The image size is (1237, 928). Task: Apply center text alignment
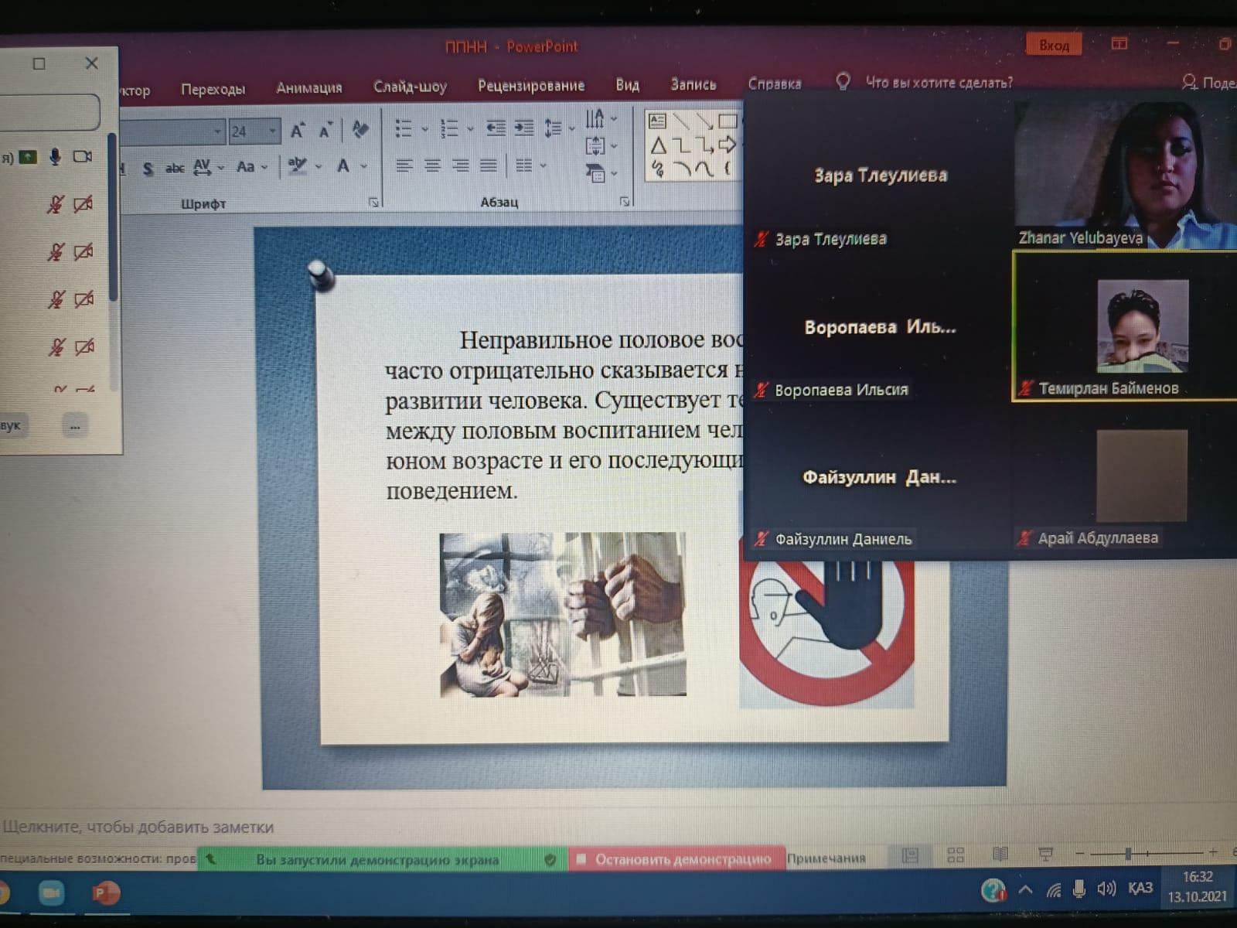coord(432,165)
